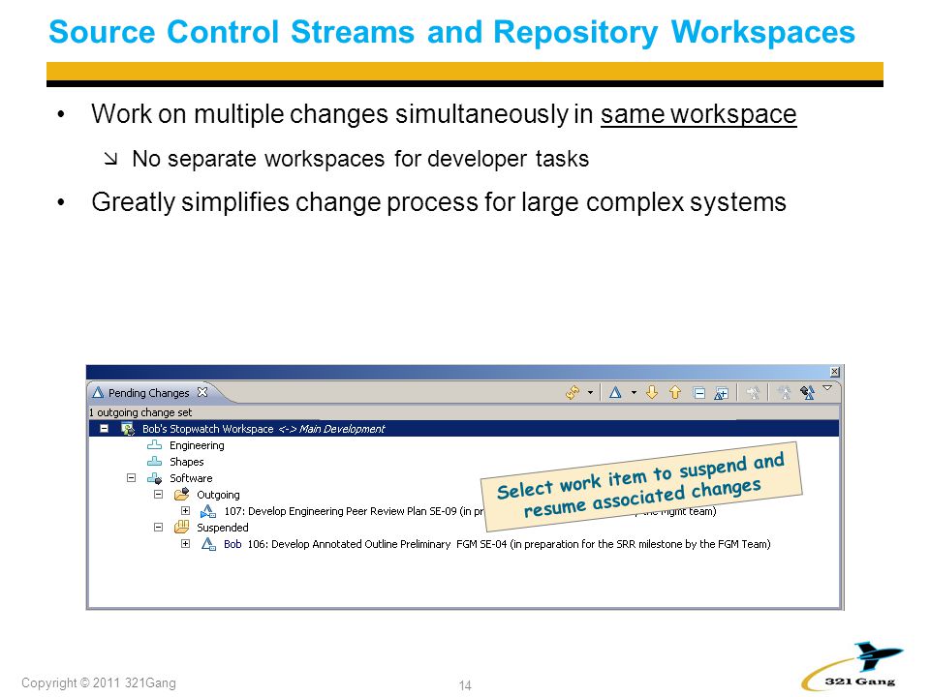Click the '1 outgoing change set' status text
This screenshot has width=930, height=697.
pos(140,412)
